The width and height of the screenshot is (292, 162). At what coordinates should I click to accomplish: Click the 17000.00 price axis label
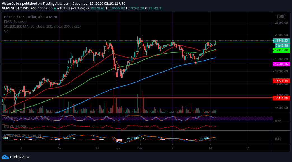[281, 71]
